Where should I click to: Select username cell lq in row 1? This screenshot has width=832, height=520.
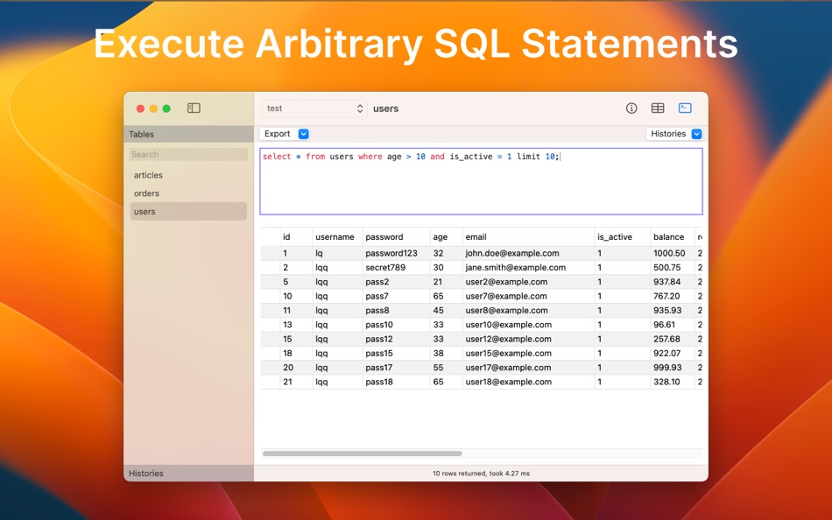[x=319, y=254]
